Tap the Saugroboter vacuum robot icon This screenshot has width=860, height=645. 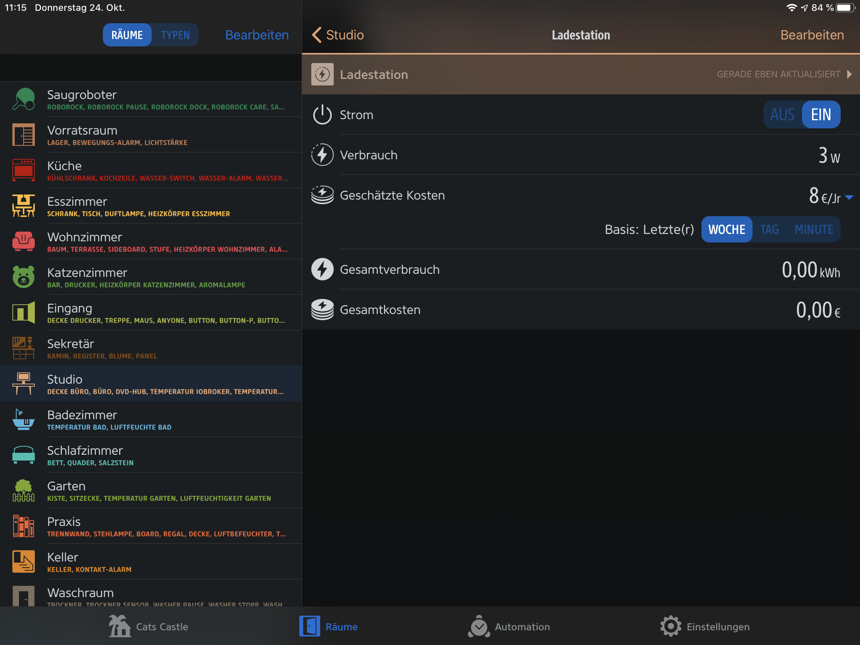click(23, 99)
